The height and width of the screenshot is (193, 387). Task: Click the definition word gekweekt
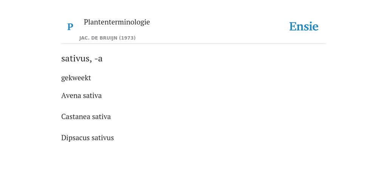pyautogui.click(x=76, y=78)
